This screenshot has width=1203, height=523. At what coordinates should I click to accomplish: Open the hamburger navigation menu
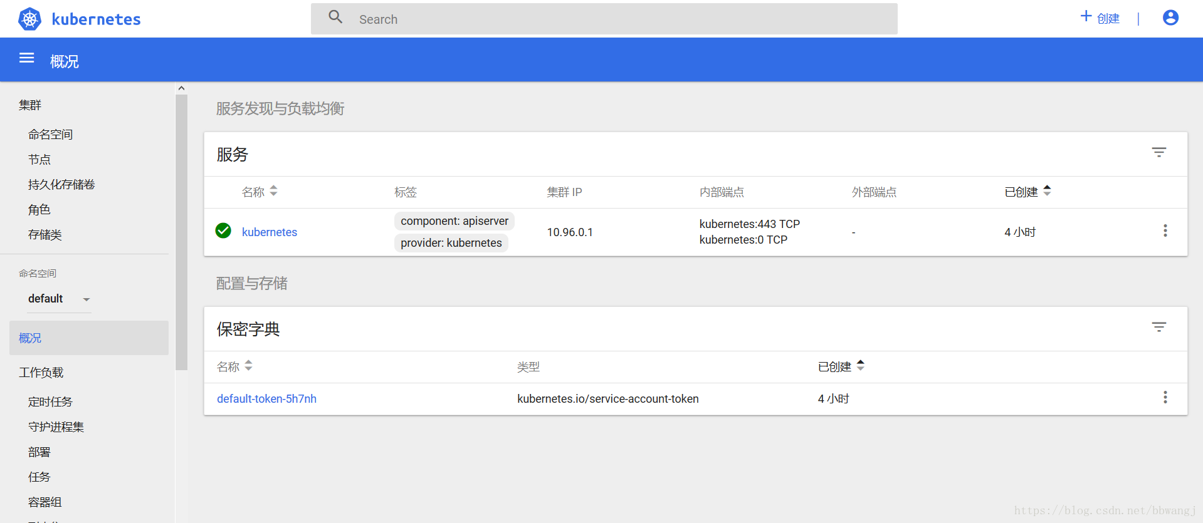coord(27,58)
